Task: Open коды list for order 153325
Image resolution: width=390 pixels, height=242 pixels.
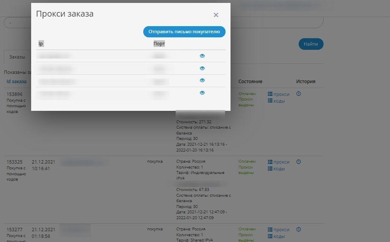Action: click(276, 169)
